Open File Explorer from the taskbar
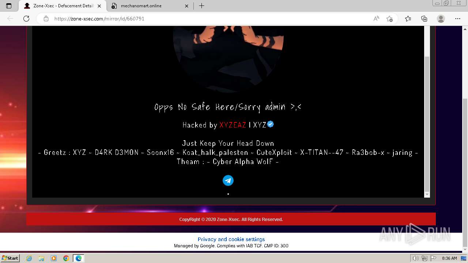Screen dimensions: 468x263 (x=41, y=258)
